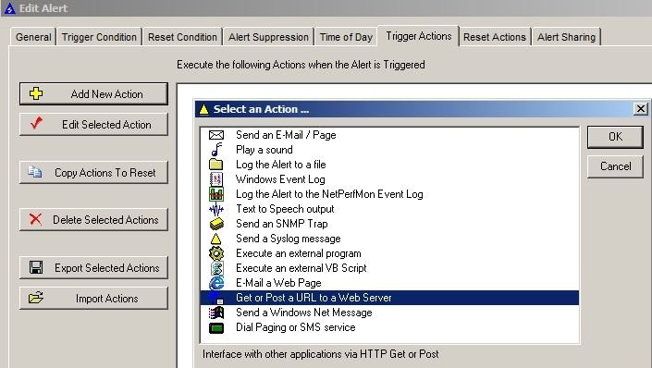Screen dimensions: 652x368
Task: Select 'Log the Alert to a file'
Action: [389, 165]
